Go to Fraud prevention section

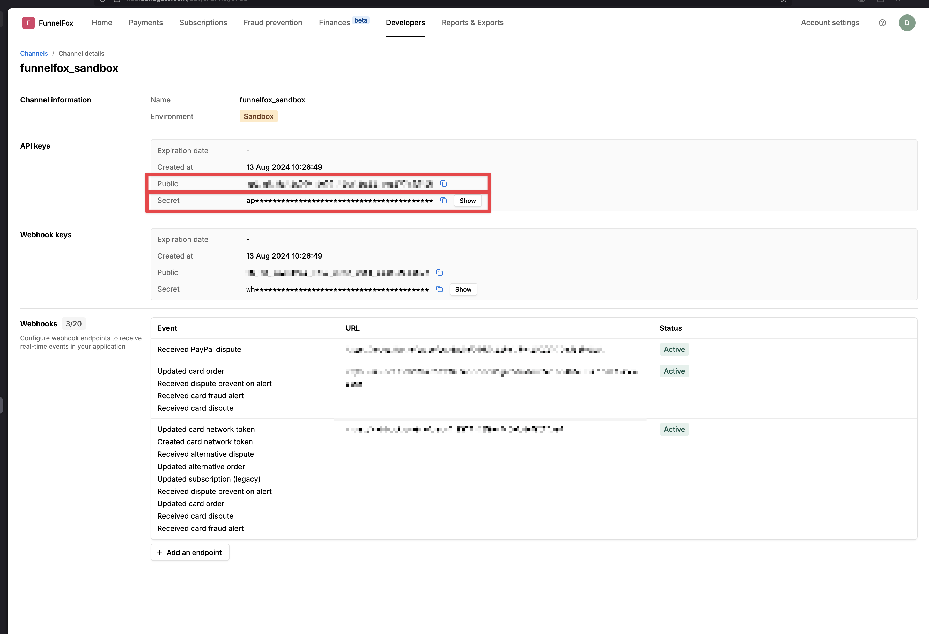[x=273, y=23]
